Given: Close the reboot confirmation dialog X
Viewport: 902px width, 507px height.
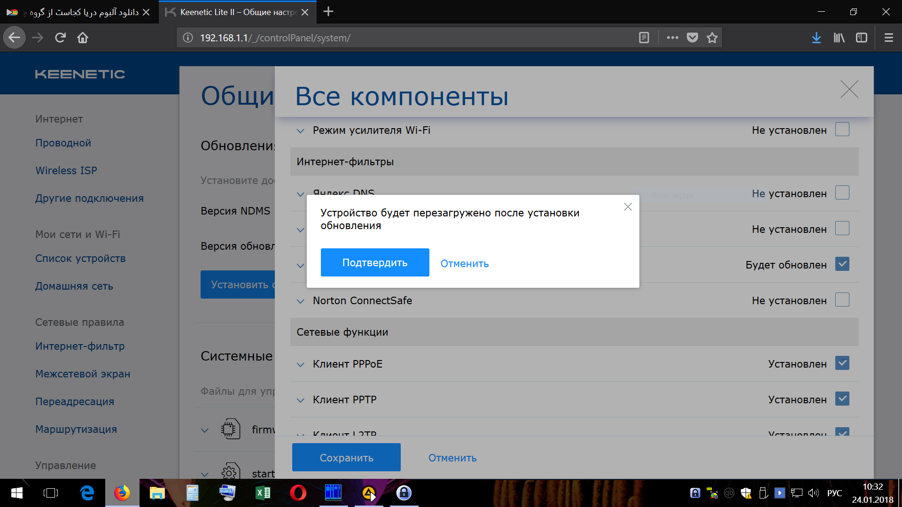Looking at the screenshot, I should tap(628, 207).
